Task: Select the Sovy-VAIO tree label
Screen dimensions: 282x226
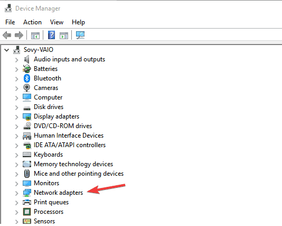Action: (x=39, y=50)
